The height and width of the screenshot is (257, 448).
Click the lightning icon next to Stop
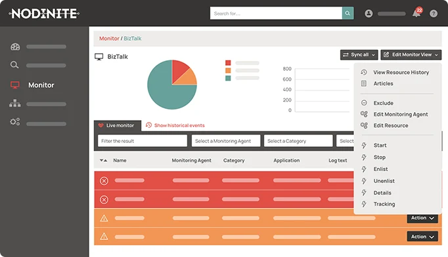pos(364,157)
